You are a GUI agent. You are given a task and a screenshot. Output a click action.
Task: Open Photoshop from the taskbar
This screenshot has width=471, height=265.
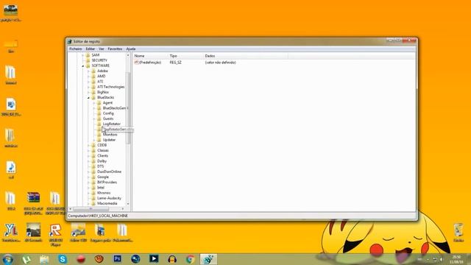117,258
